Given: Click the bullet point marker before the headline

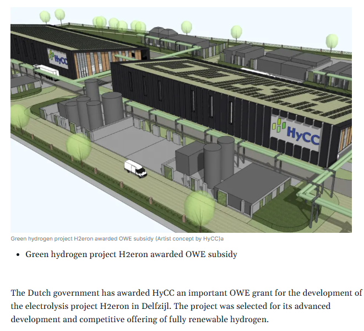Looking at the screenshot, I should point(18,255).
